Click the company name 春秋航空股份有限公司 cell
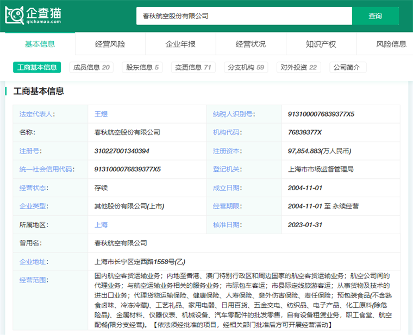 coord(127,132)
